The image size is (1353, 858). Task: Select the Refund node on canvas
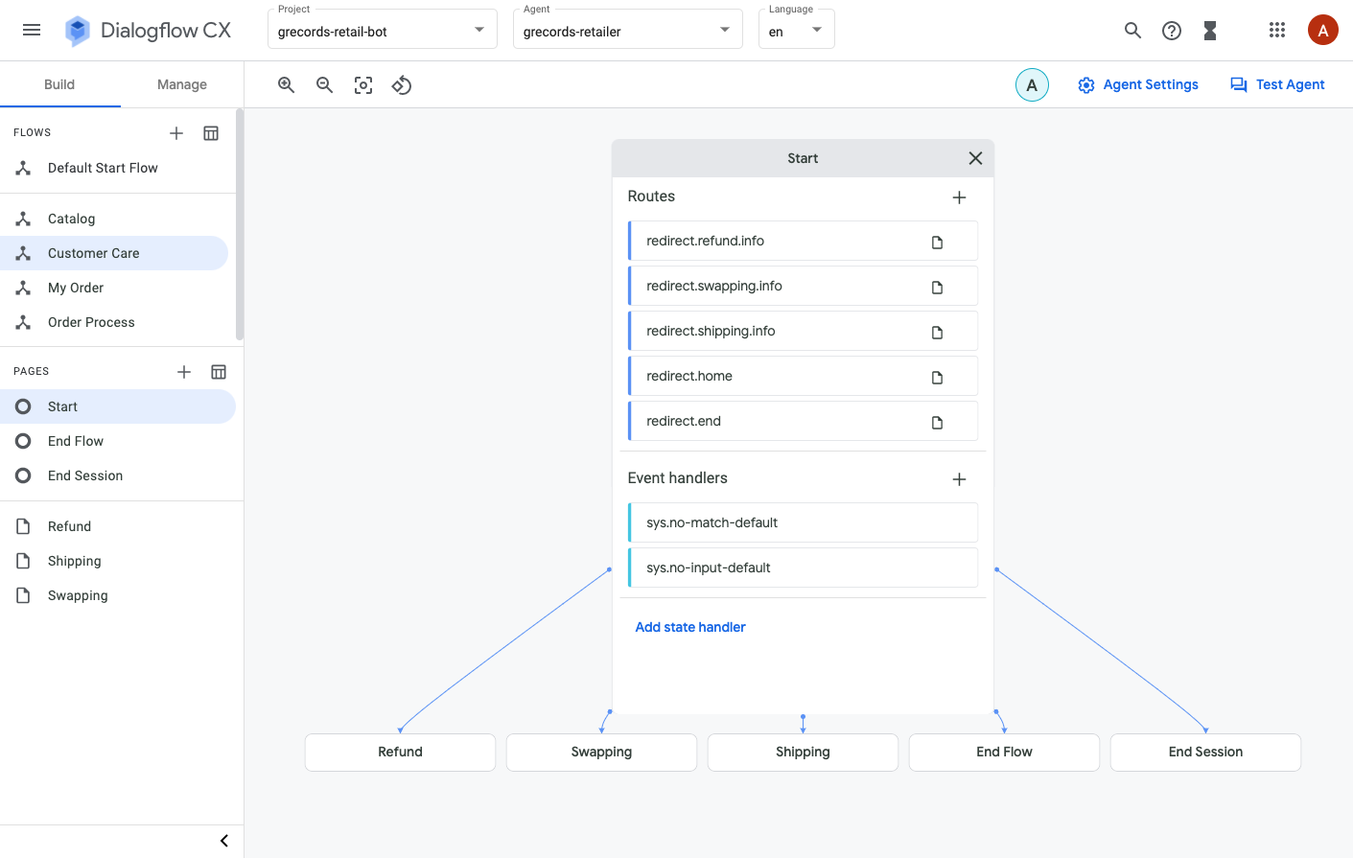[x=400, y=753]
